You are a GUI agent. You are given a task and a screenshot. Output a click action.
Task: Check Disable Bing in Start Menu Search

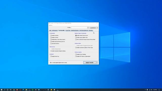pos(51,39)
